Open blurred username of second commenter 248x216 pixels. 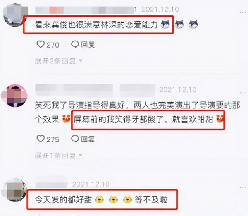[x=95, y=90]
